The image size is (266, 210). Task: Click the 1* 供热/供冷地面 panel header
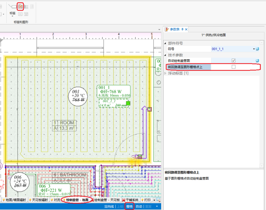pyautogui.click(x=214, y=35)
